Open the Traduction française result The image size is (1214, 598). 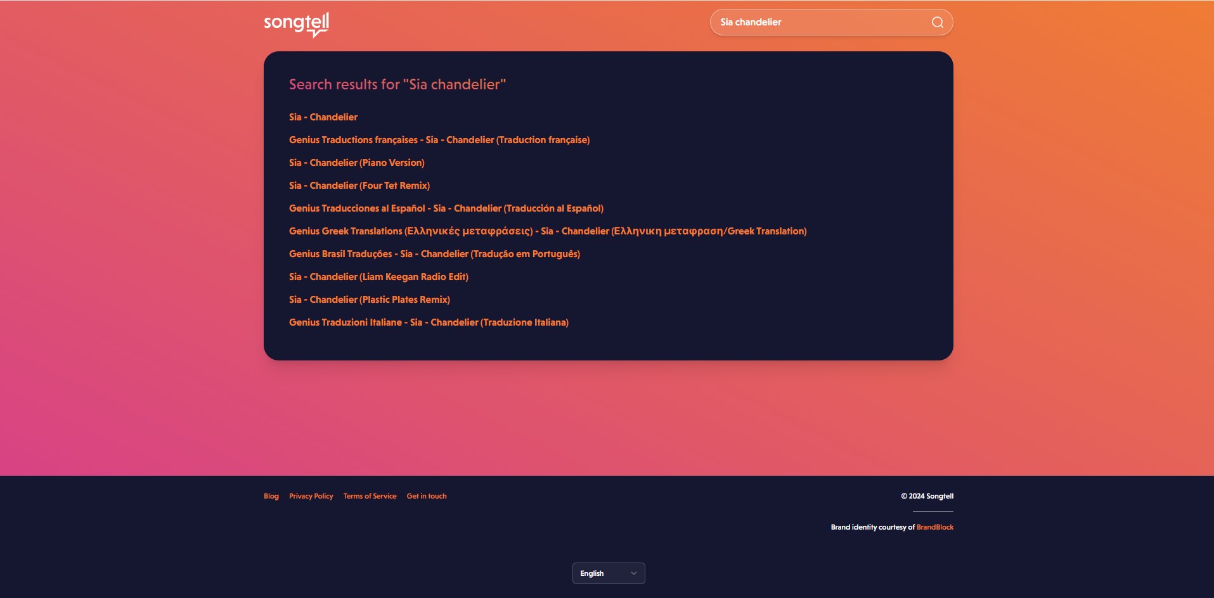[x=439, y=140]
